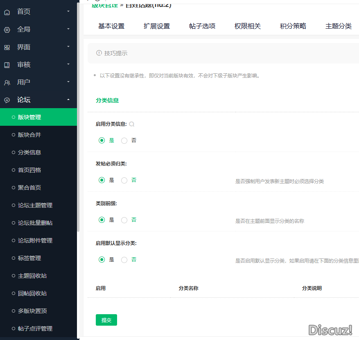Screen dimensions: 359x340
Task: Expand the 审核 menu arrow
Action: tap(68, 64)
